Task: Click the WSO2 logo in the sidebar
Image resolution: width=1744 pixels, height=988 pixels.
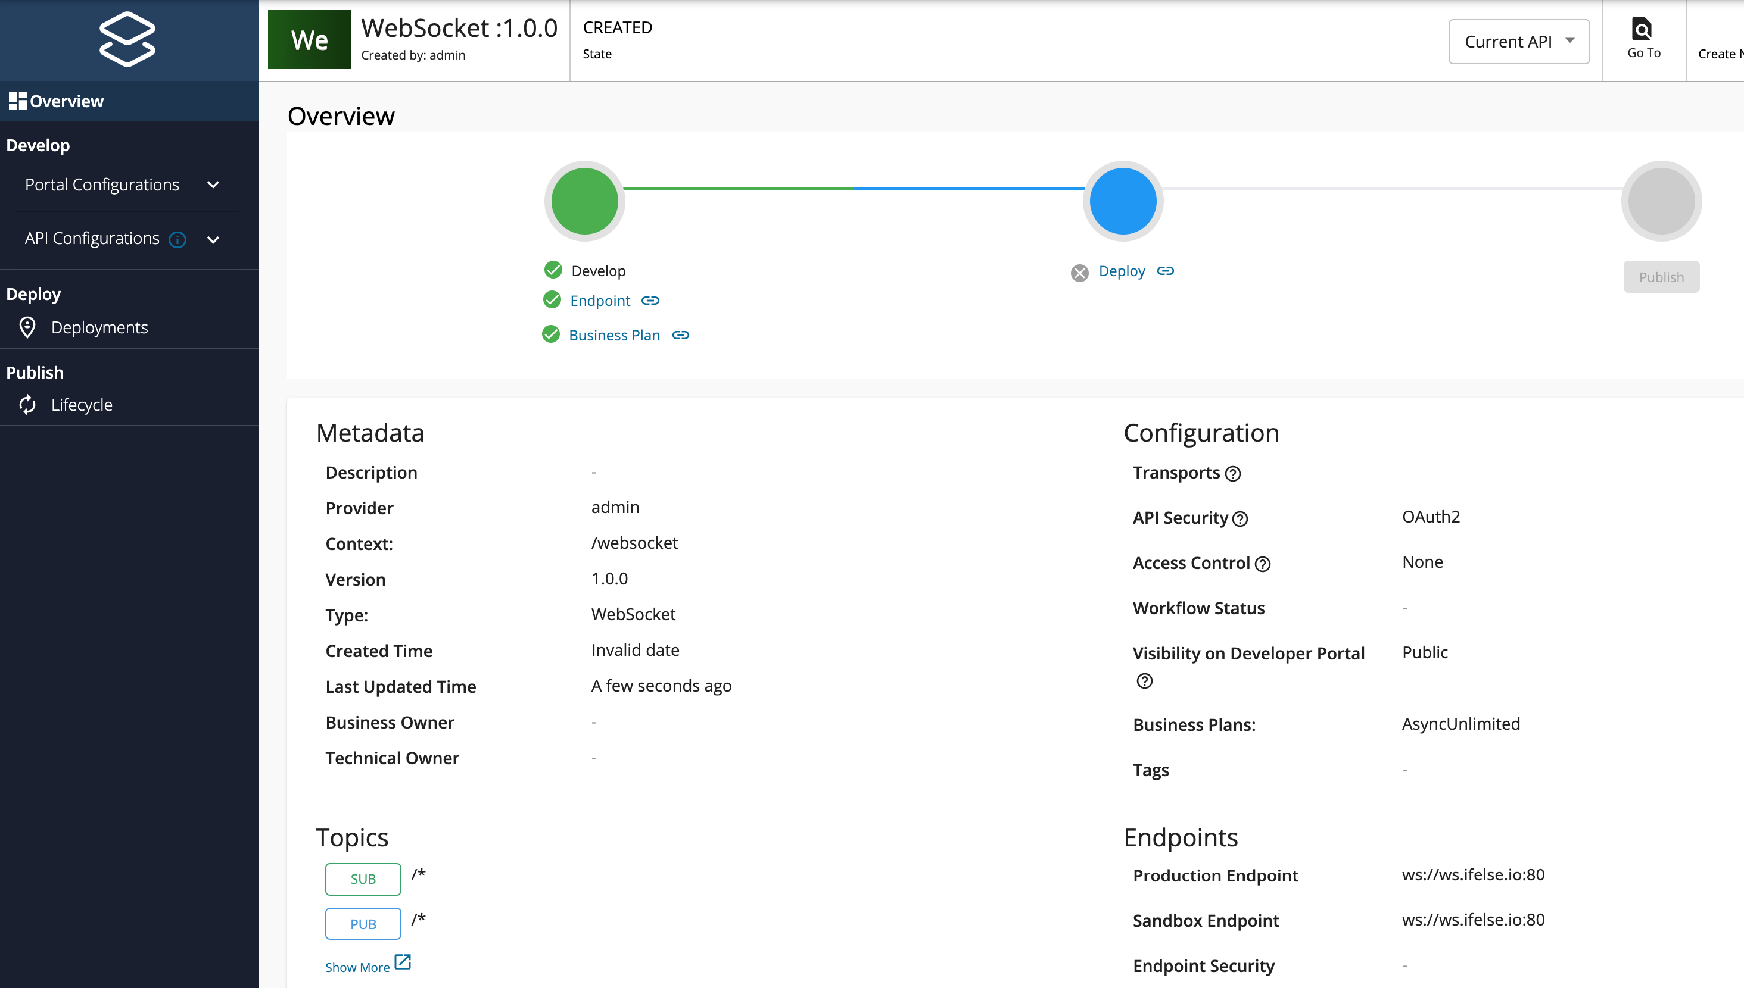Action: [x=127, y=39]
